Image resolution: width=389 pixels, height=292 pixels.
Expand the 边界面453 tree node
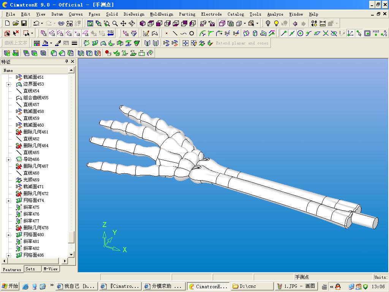click(x=8, y=84)
